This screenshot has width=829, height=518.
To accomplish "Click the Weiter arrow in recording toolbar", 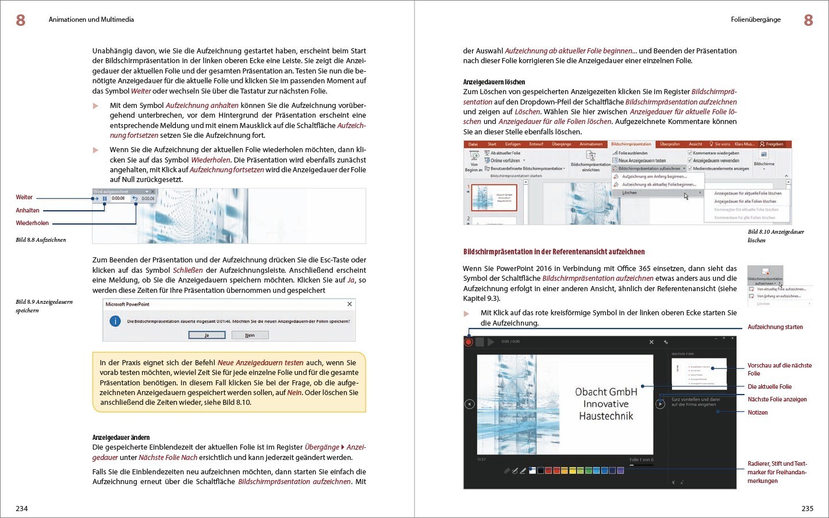I will pos(97,199).
